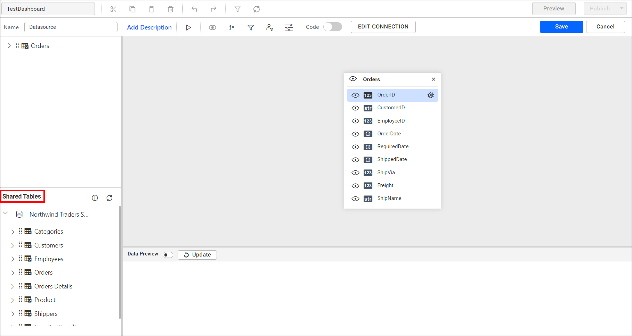Collapse the Northwind Traders connection
This screenshot has height=336, width=632.
point(6,213)
